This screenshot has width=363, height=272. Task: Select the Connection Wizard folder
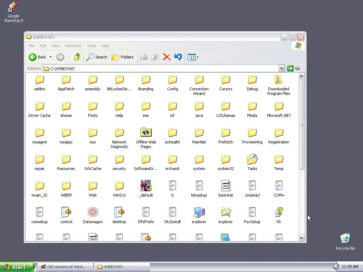coord(199,85)
